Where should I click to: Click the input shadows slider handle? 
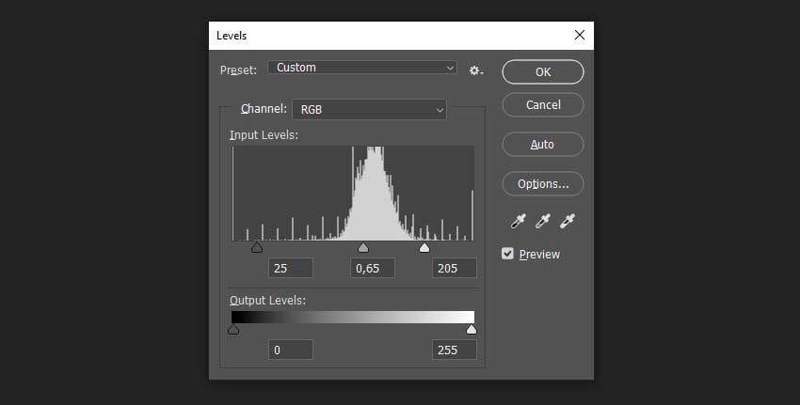257,248
